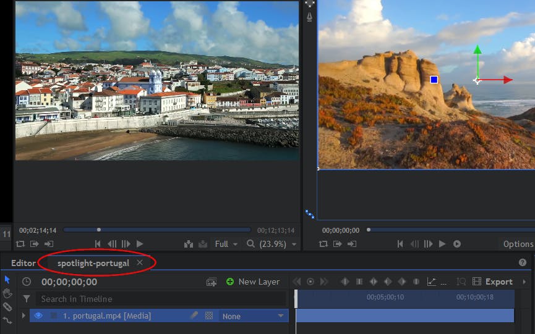The width and height of the screenshot is (535, 334).
Task: Start RAM preview with circled play icon
Action: 457,244
